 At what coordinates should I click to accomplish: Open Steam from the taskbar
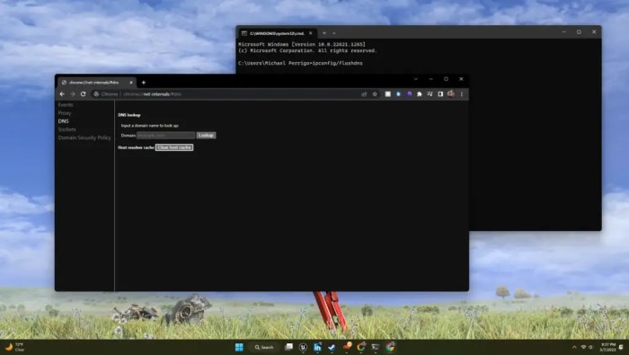332,347
